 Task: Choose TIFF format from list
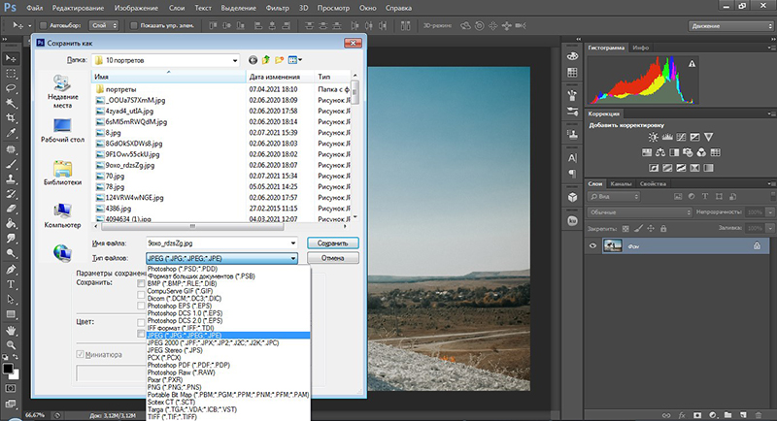(x=228, y=417)
